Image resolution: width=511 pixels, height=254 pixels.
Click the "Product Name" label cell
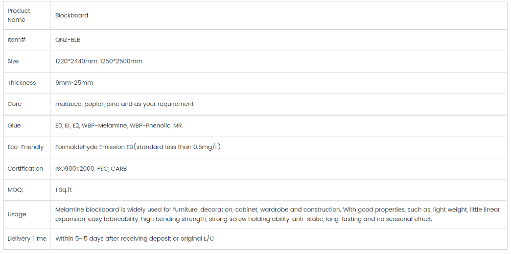coord(19,15)
